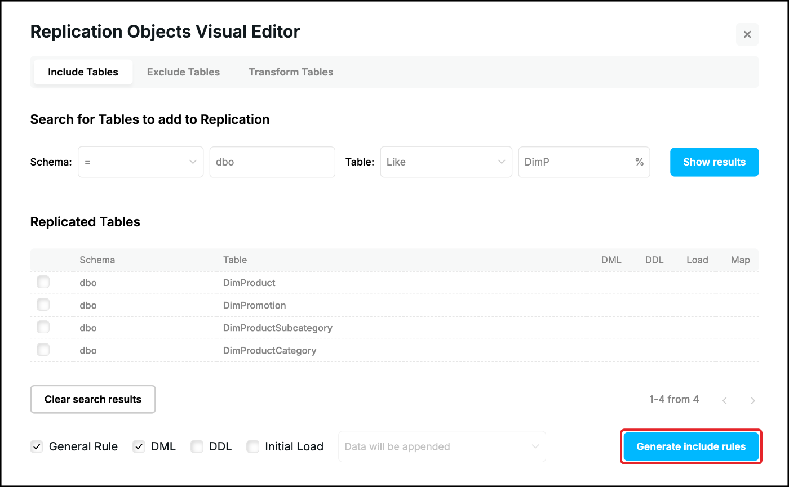
Task: Enable the DDL checkbox
Action: point(197,446)
